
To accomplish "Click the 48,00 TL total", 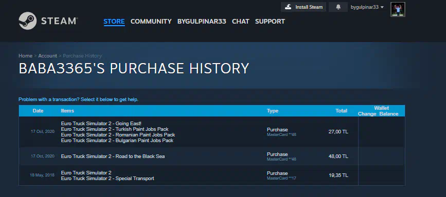I will click(338, 156).
